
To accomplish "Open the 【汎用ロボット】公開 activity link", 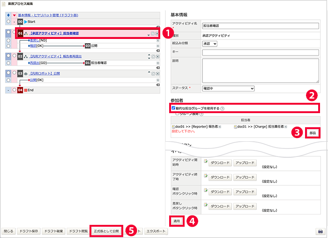I will [x=45, y=74].
